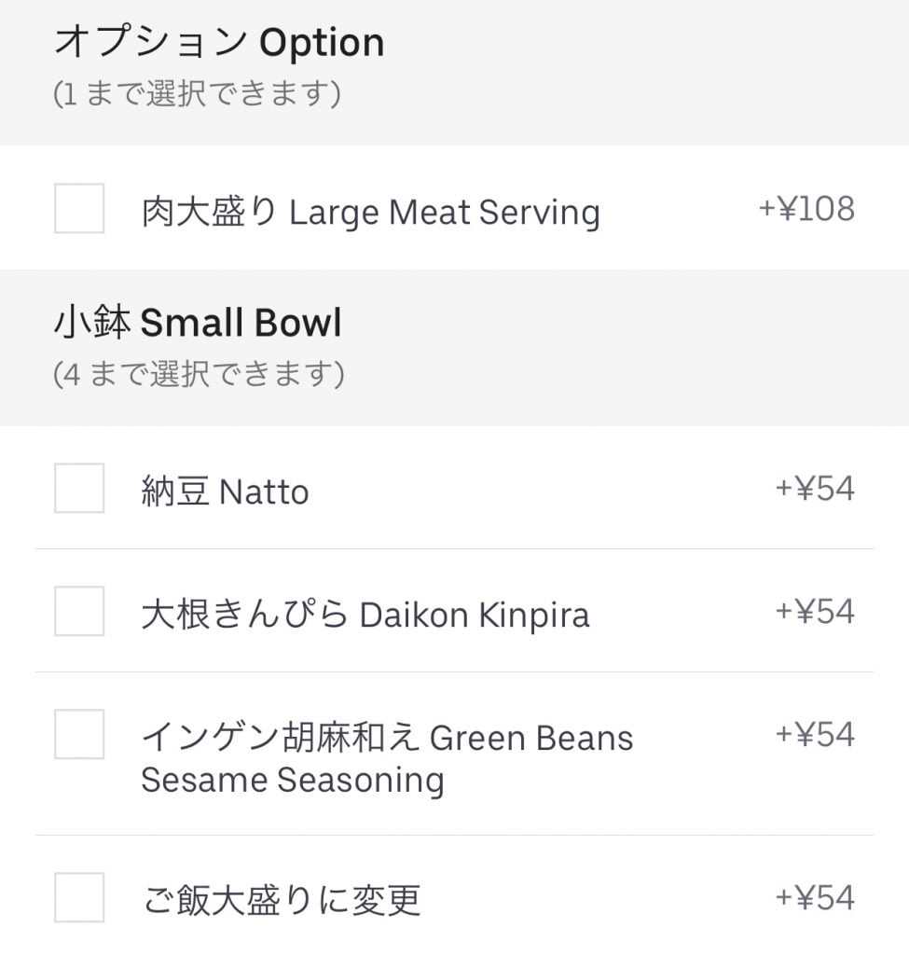Tap the 小鉢 Small Bowl section header

pos(198,323)
